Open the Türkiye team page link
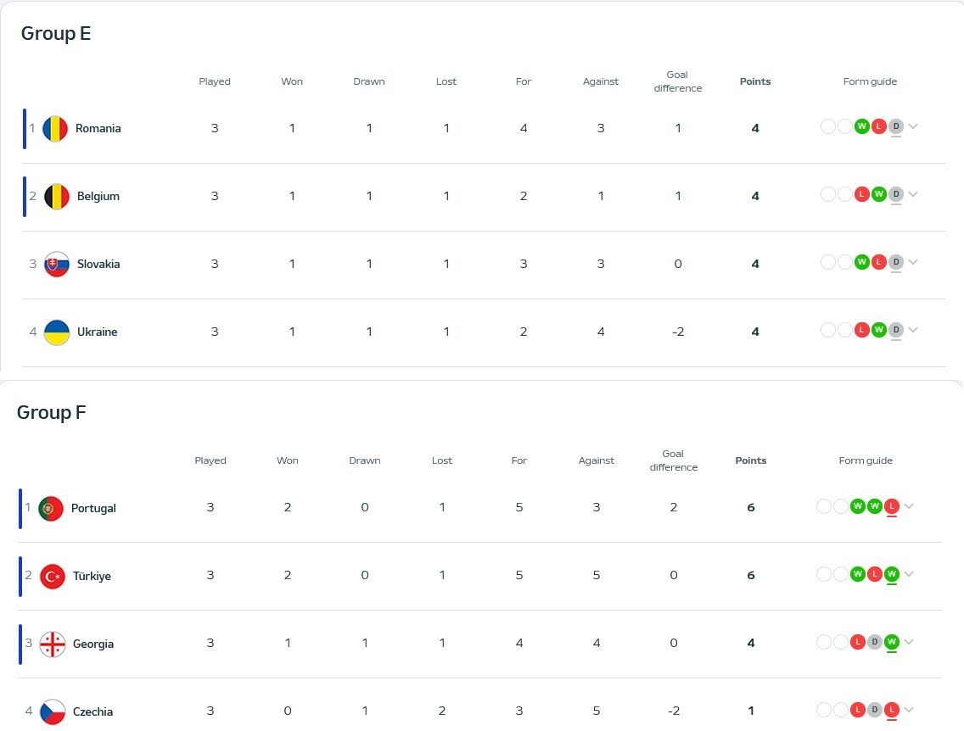This screenshot has width=964, height=731. [x=92, y=577]
